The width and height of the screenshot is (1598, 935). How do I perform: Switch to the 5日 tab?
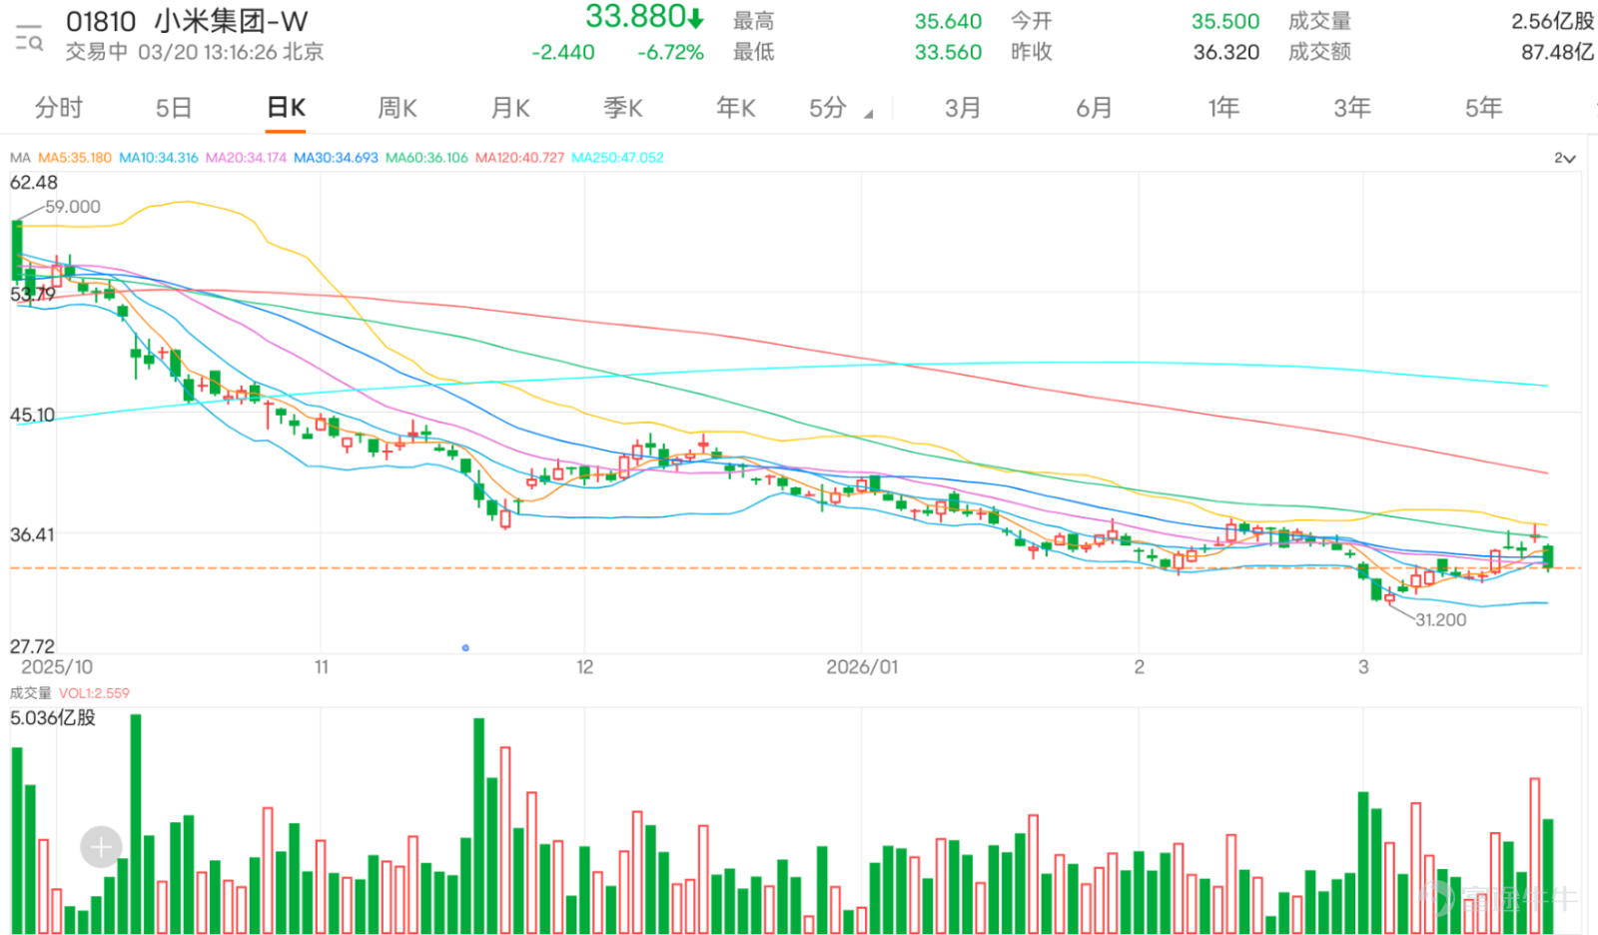173,108
